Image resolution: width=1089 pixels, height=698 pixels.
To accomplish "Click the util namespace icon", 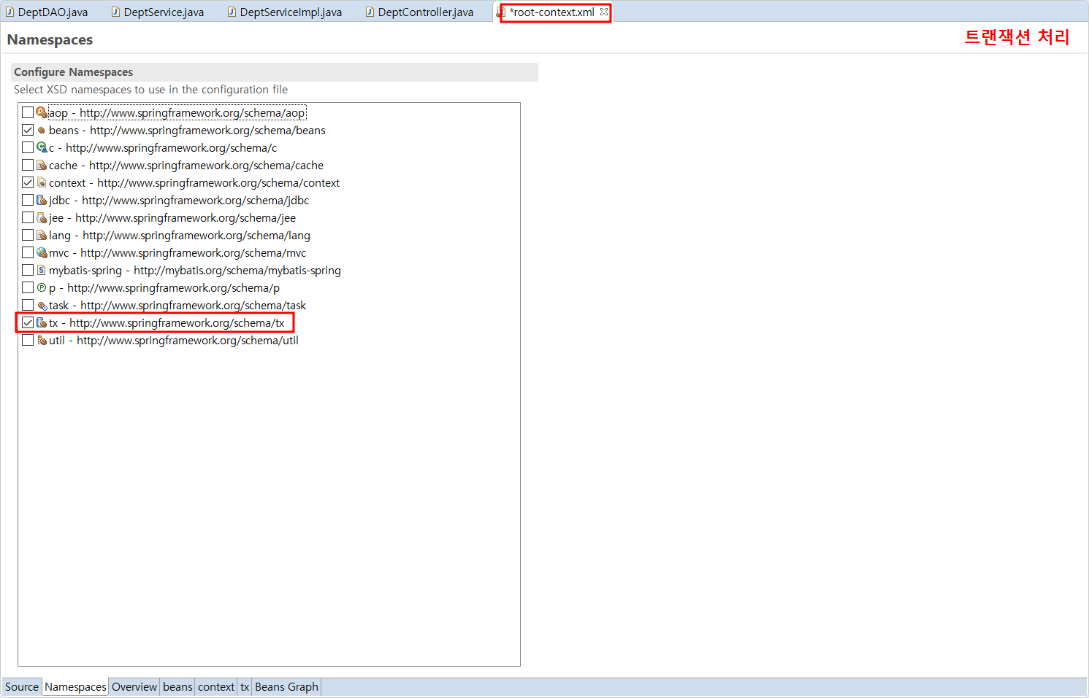I will [42, 340].
